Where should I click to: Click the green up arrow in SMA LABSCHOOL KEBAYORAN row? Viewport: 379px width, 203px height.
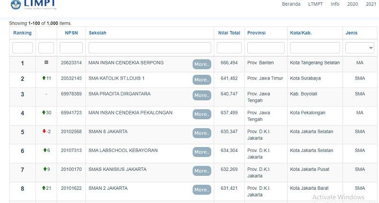point(45,150)
